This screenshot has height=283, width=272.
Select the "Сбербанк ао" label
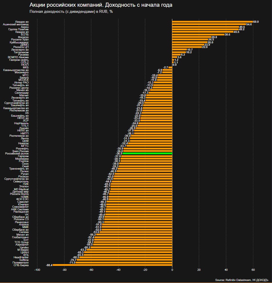[20, 230]
